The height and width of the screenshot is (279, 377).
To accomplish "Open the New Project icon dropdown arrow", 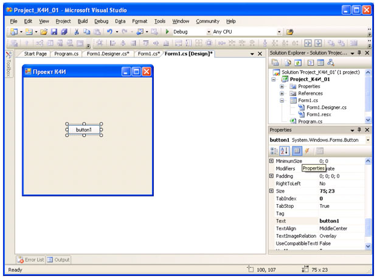I will [21, 32].
